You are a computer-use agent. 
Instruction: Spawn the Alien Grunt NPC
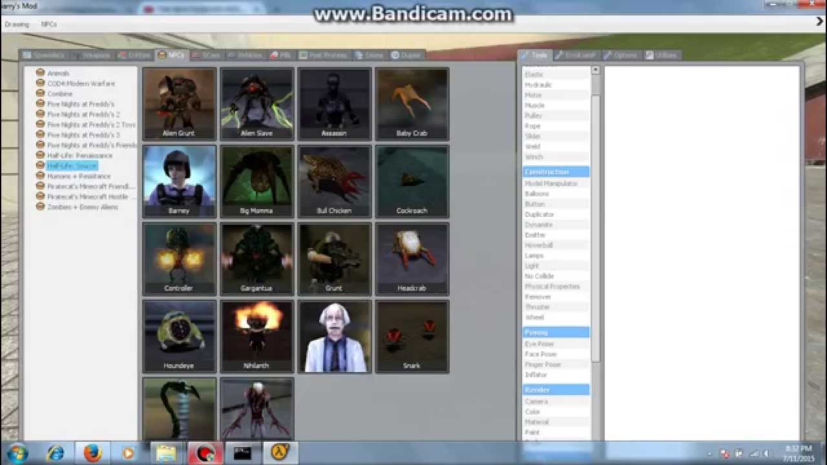point(179,104)
